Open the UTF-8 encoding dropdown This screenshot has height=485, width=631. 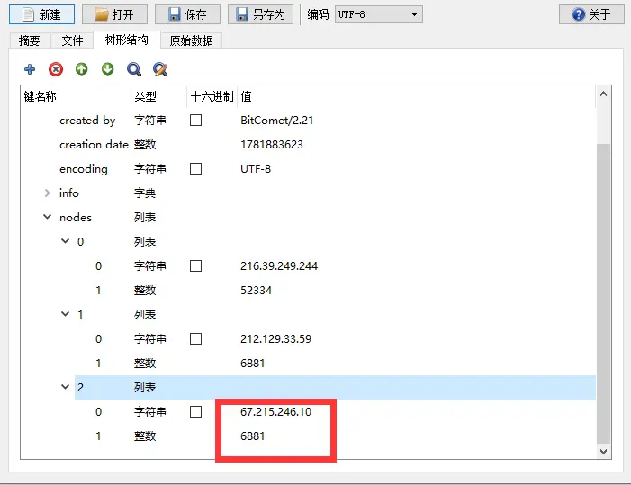click(x=379, y=14)
